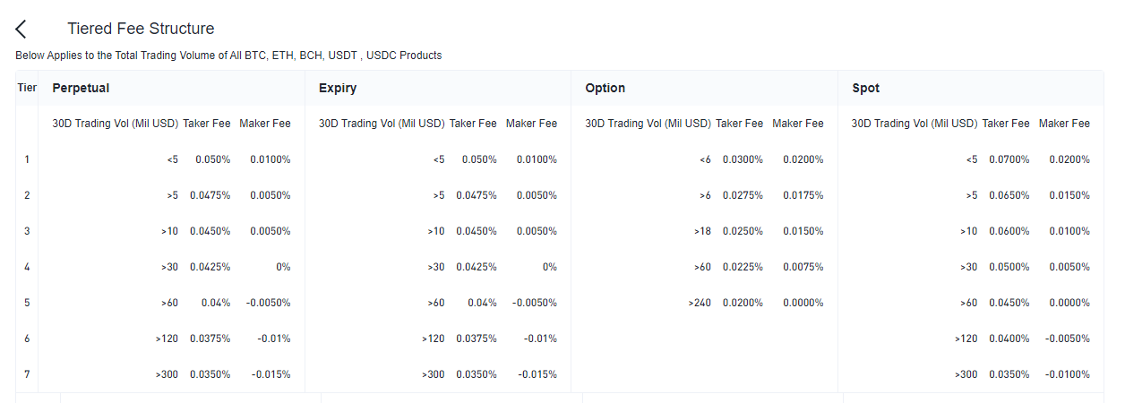
Task: Click the back arrow icon
Action: coord(21,30)
